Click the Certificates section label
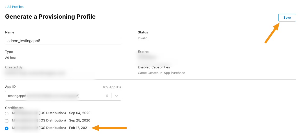The height and width of the screenshot is (134, 303). [x=14, y=108]
